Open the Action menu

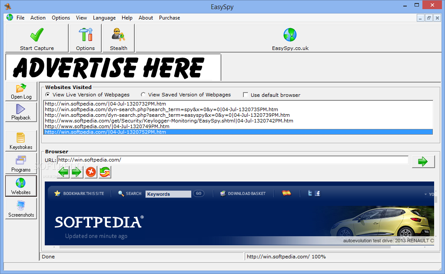tap(38, 17)
